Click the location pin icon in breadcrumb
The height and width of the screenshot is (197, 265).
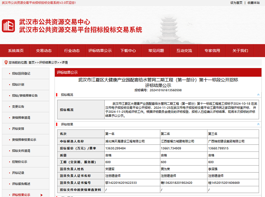[x=6, y=62]
